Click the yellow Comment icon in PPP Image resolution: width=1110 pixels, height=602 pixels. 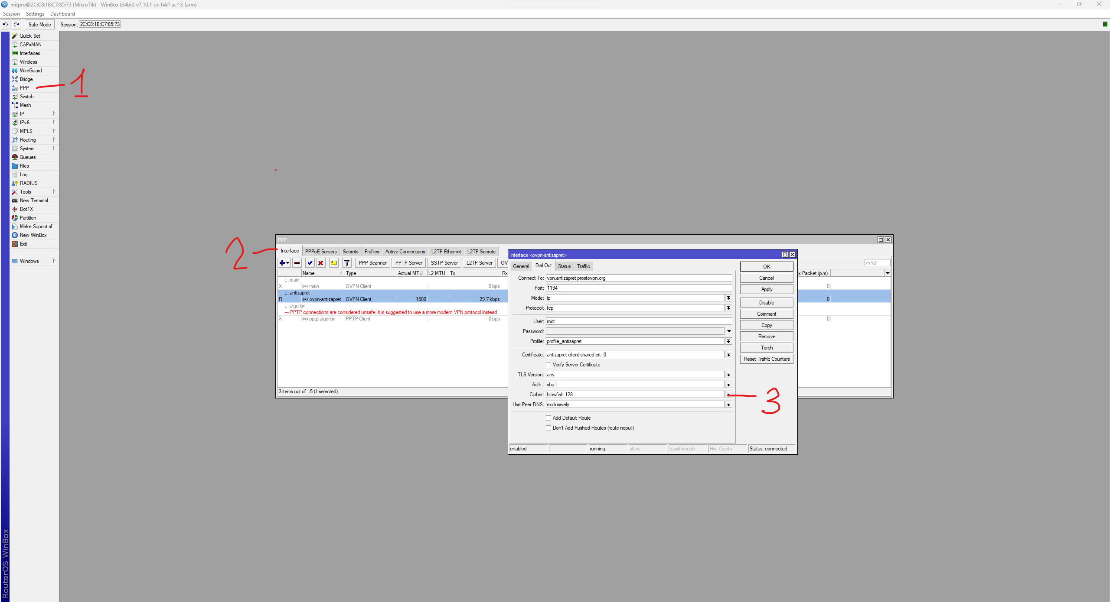pyautogui.click(x=334, y=263)
